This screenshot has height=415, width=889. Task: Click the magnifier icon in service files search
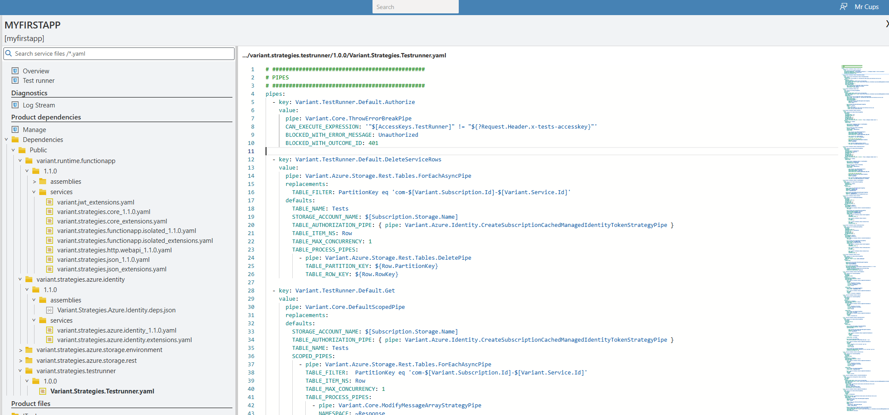pyautogui.click(x=9, y=53)
